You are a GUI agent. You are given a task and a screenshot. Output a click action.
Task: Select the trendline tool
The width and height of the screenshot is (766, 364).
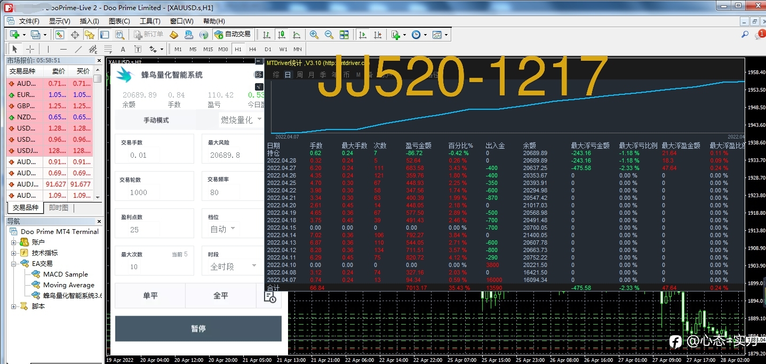(x=78, y=49)
